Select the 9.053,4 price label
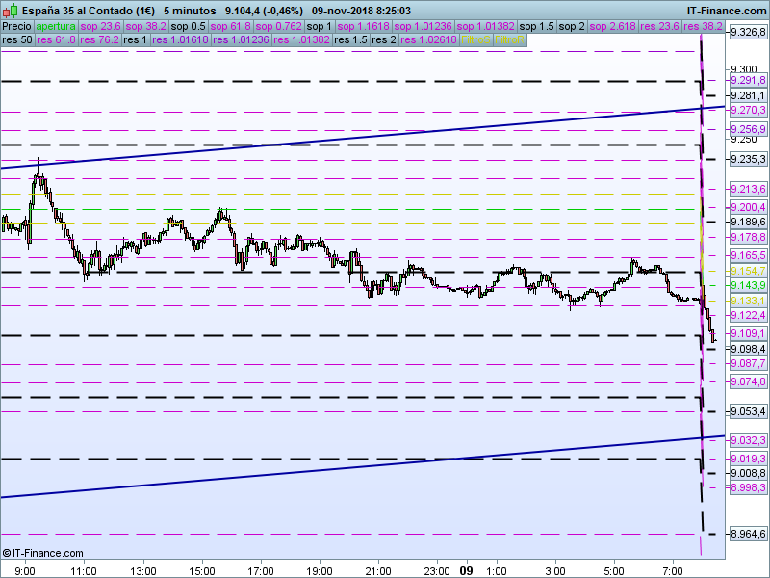 pos(748,411)
